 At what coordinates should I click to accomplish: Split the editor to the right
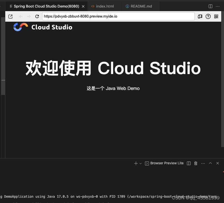[x=210, y=6]
